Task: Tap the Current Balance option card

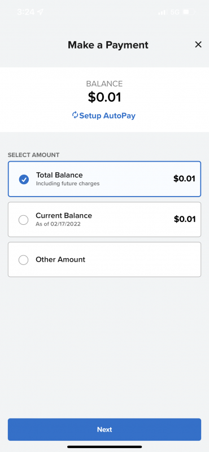Action: click(x=104, y=219)
